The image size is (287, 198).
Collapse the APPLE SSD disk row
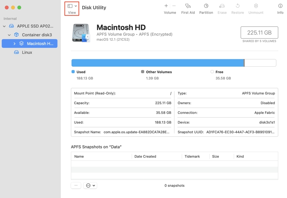pos(4,26)
